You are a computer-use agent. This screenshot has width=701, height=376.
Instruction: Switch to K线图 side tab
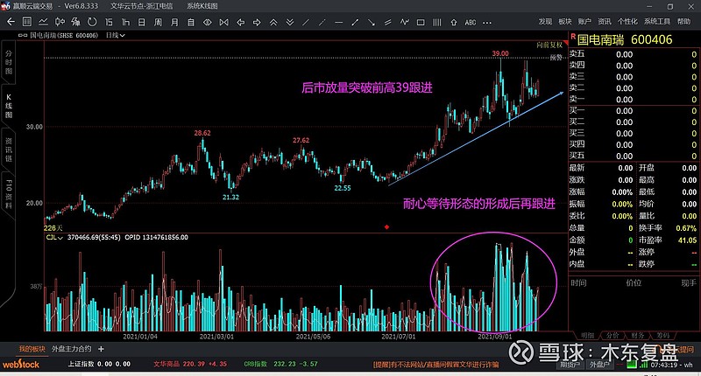(x=9, y=106)
